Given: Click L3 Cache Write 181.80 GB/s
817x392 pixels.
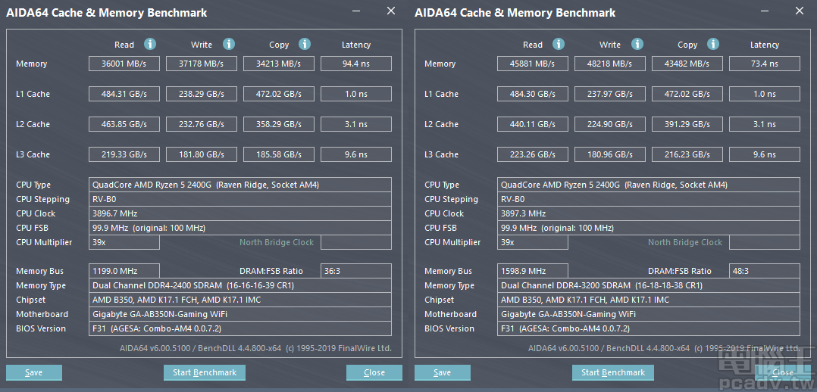Looking at the screenshot, I should click(201, 154).
